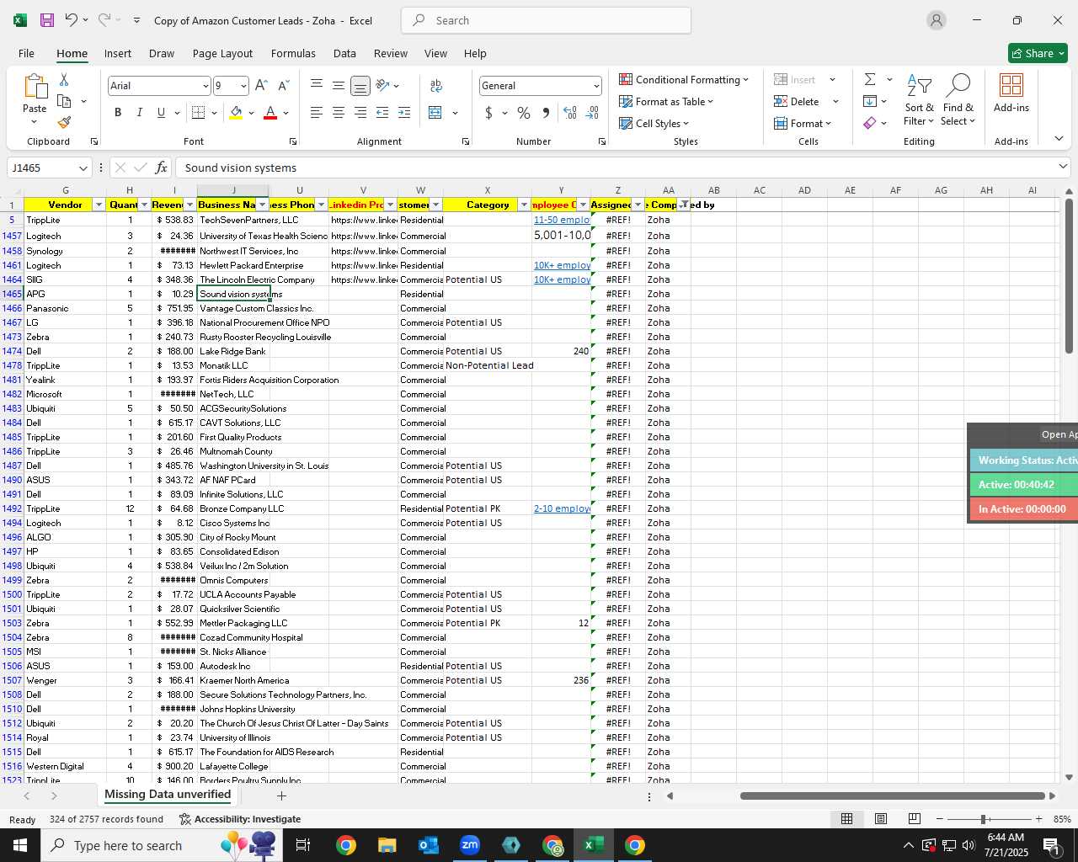1078x862 pixels.
Task: Decrease font size with the small A icon
Action: 283,86
